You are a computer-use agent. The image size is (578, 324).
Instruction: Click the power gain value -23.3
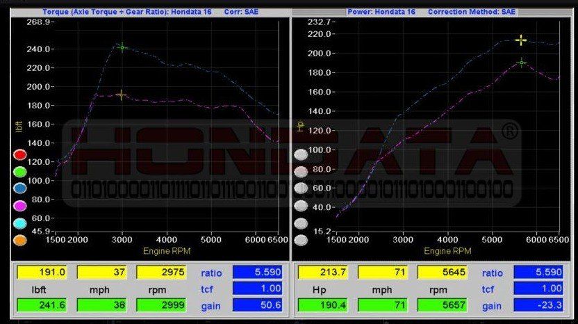tap(538, 305)
